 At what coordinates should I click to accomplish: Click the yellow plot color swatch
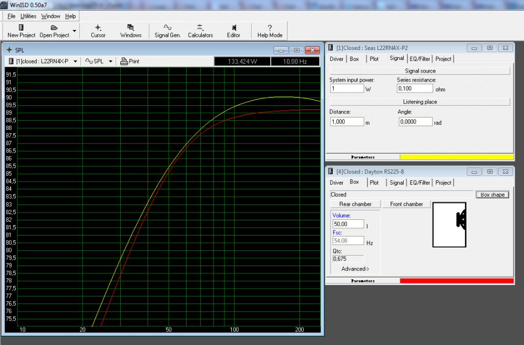[457, 157]
